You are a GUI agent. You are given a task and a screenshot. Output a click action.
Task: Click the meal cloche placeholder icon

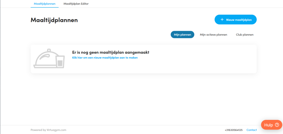[49, 58]
